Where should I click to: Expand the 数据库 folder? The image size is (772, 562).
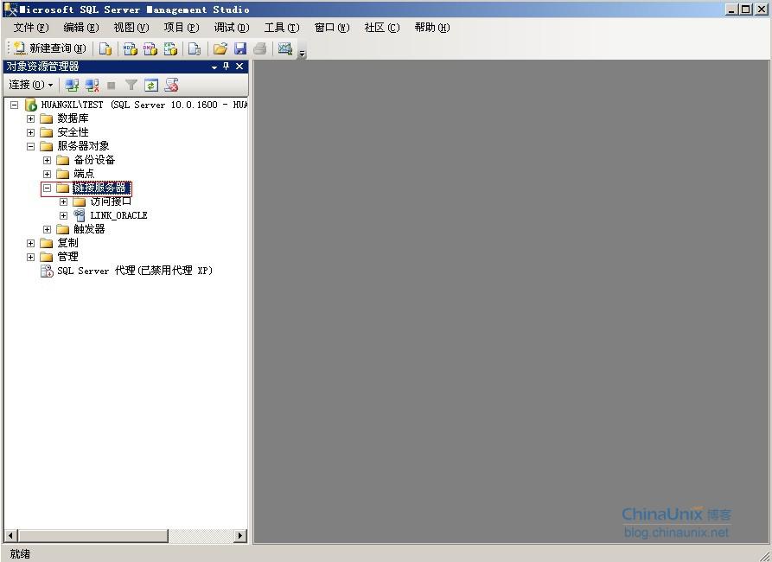30,118
